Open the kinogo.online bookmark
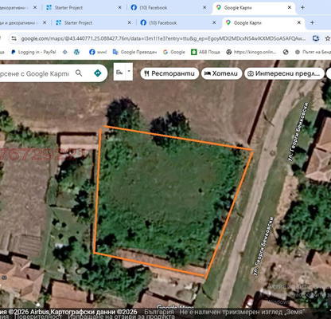The height and width of the screenshot is (319, 331). click(251, 52)
